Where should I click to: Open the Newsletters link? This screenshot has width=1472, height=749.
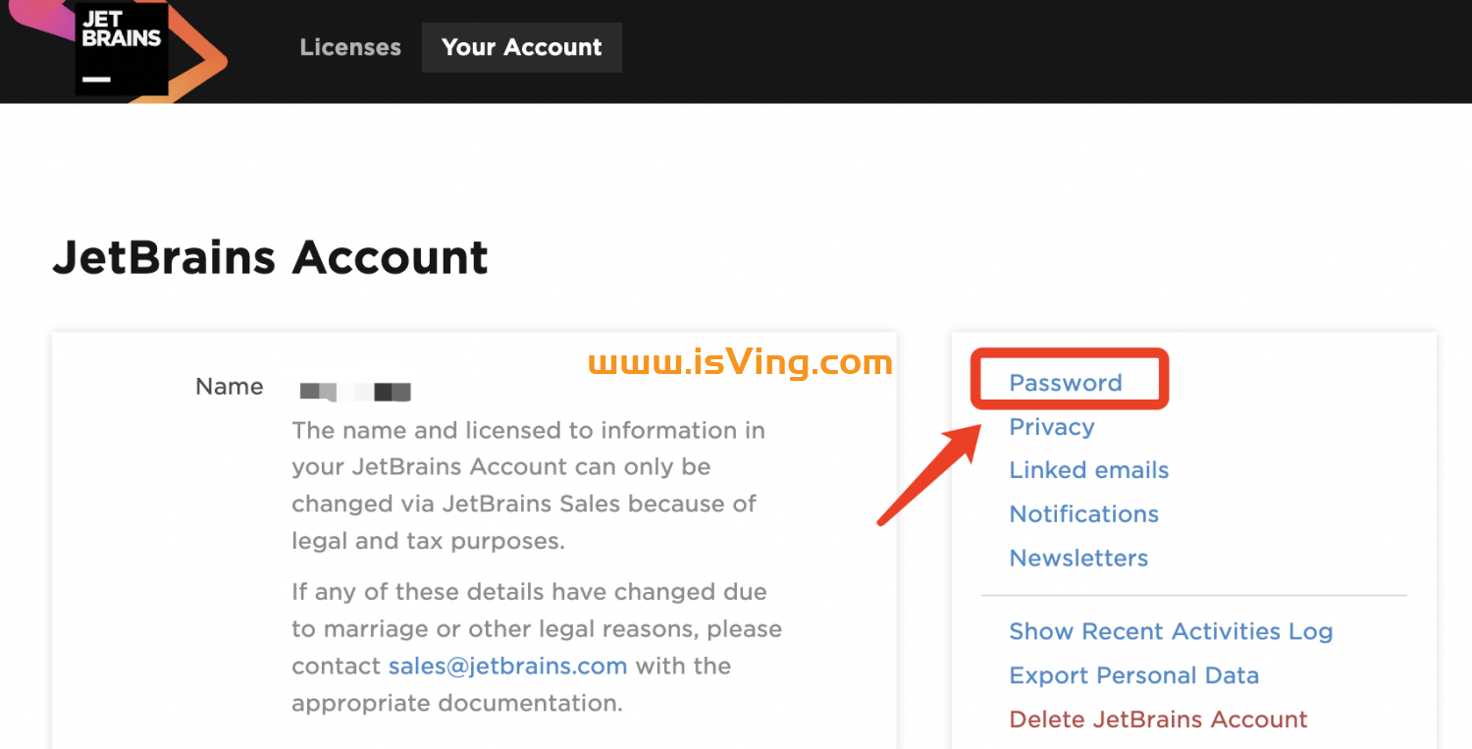(x=1078, y=559)
